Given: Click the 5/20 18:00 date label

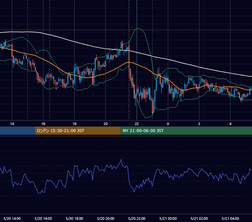Looking at the screenshot, I should coord(74,218).
